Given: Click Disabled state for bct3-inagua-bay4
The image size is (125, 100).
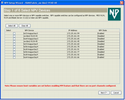Looking at the screenshot, I should (101, 44).
